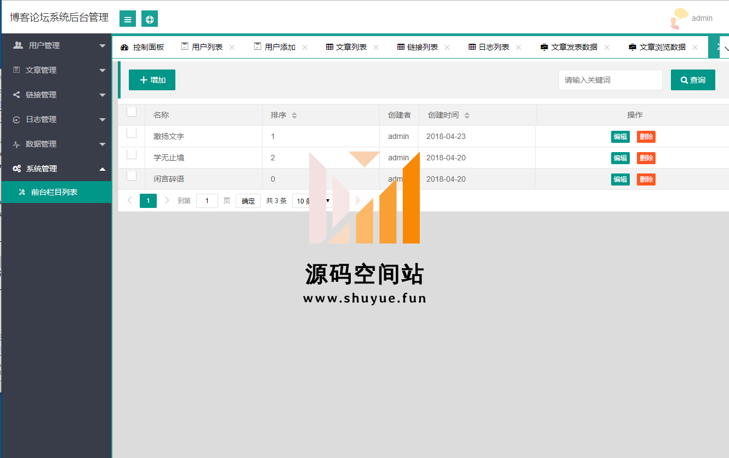
Task: Go to the previous page arrow
Action: click(x=129, y=200)
